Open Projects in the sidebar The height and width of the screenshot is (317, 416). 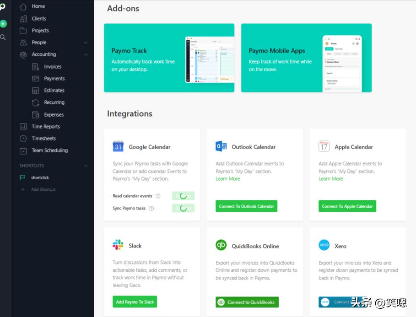pos(40,31)
